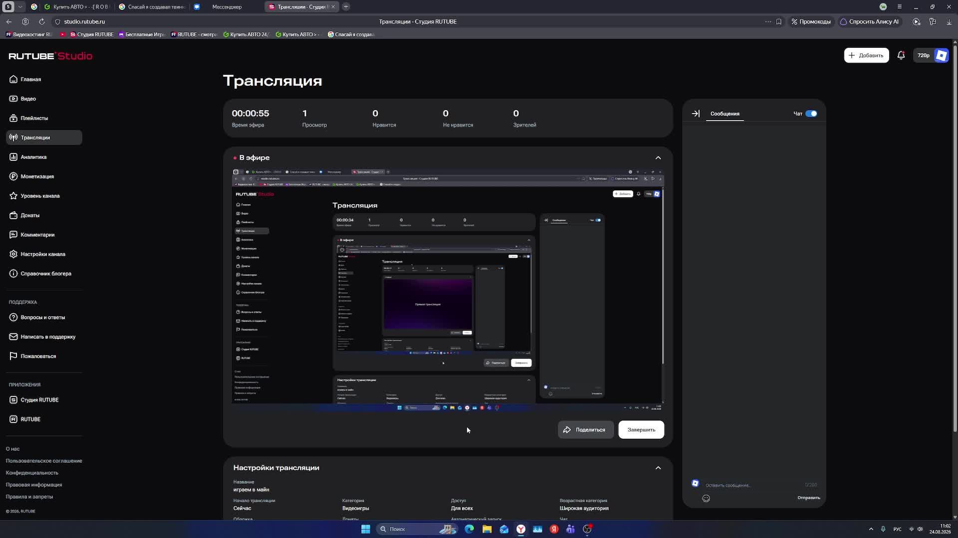Switch to the Мессенджер browser tab

(227, 7)
